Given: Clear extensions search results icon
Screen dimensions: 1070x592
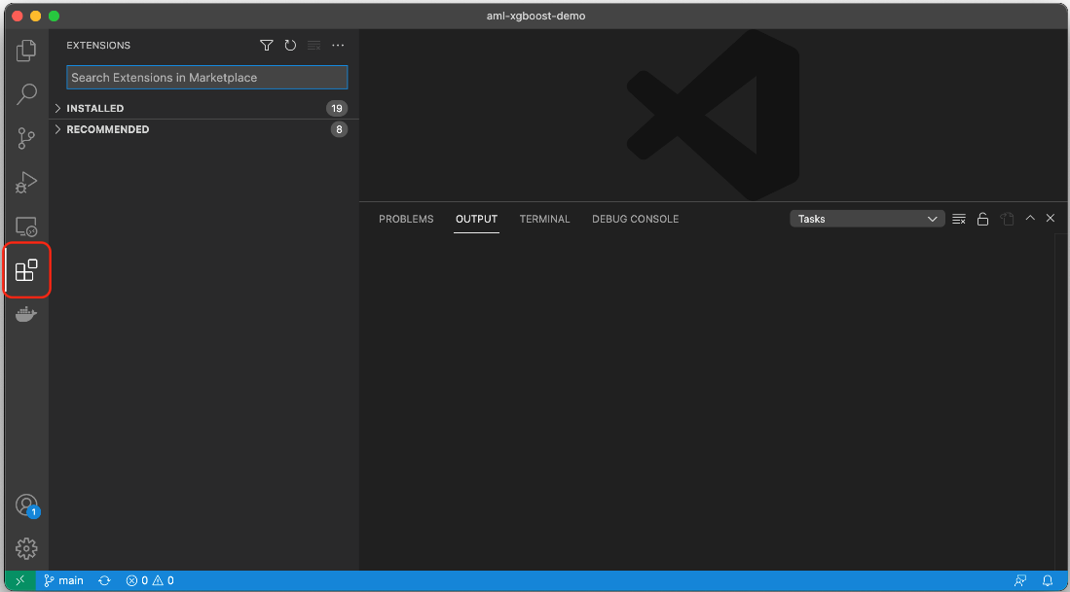Looking at the screenshot, I should click(x=314, y=45).
